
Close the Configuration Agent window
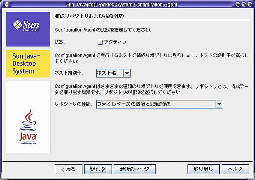click(250, 4)
